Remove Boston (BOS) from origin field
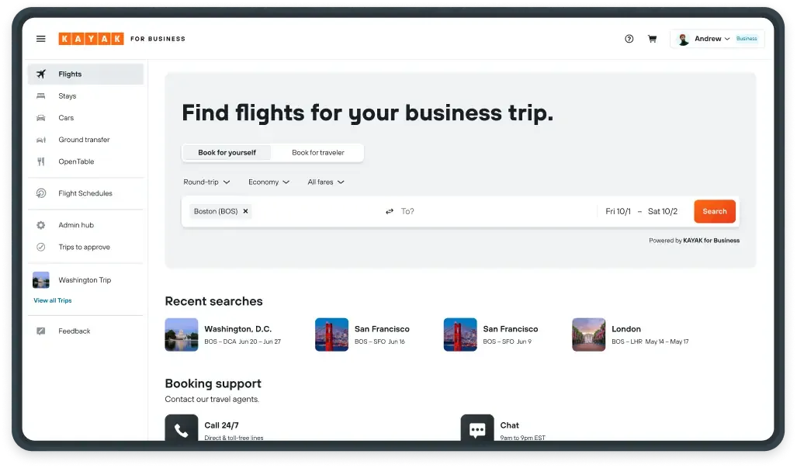797x468 pixels. [x=245, y=211]
